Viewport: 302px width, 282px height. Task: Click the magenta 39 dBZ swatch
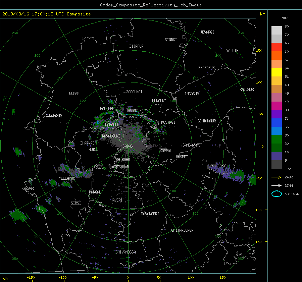[276, 106]
